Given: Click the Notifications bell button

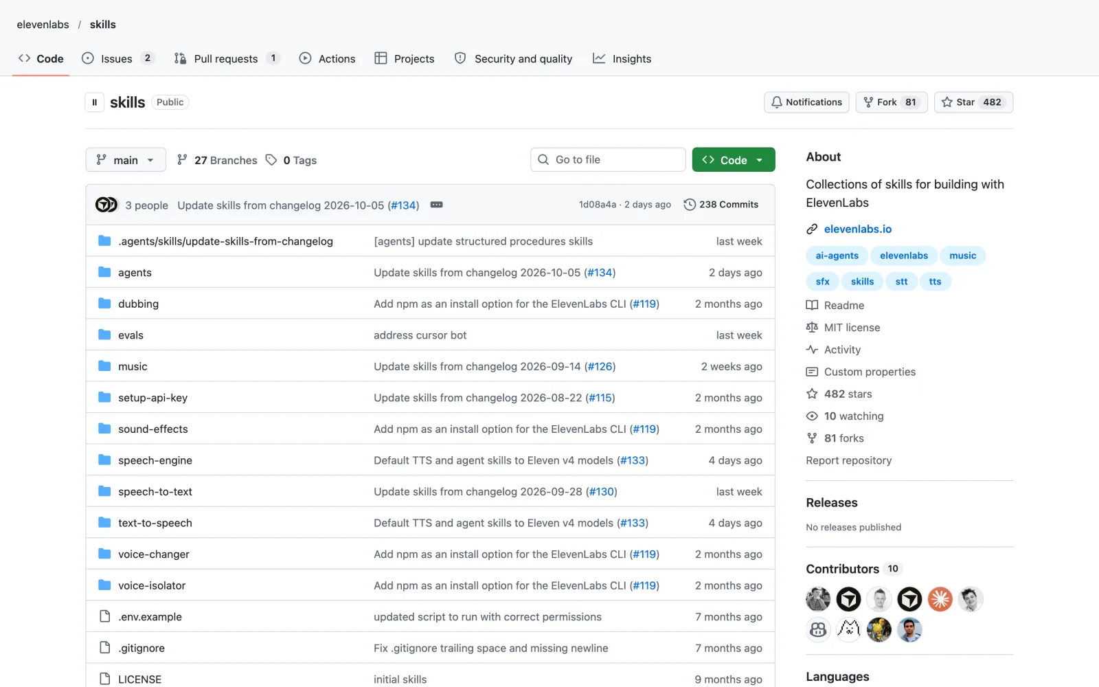Looking at the screenshot, I should coord(806,102).
